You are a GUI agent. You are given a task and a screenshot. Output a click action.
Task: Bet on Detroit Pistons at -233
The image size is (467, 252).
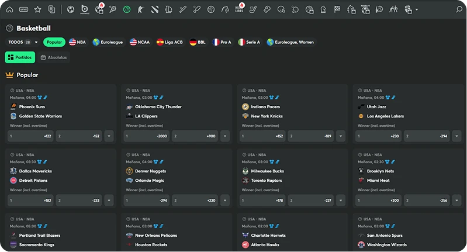pyautogui.click(x=79, y=201)
